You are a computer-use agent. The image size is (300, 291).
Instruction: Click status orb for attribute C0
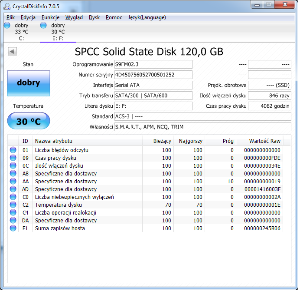13,197
